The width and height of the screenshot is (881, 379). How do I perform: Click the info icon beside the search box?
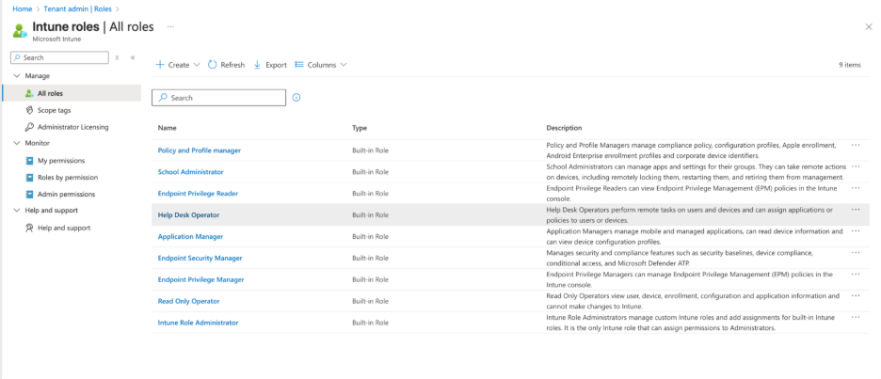296,98
